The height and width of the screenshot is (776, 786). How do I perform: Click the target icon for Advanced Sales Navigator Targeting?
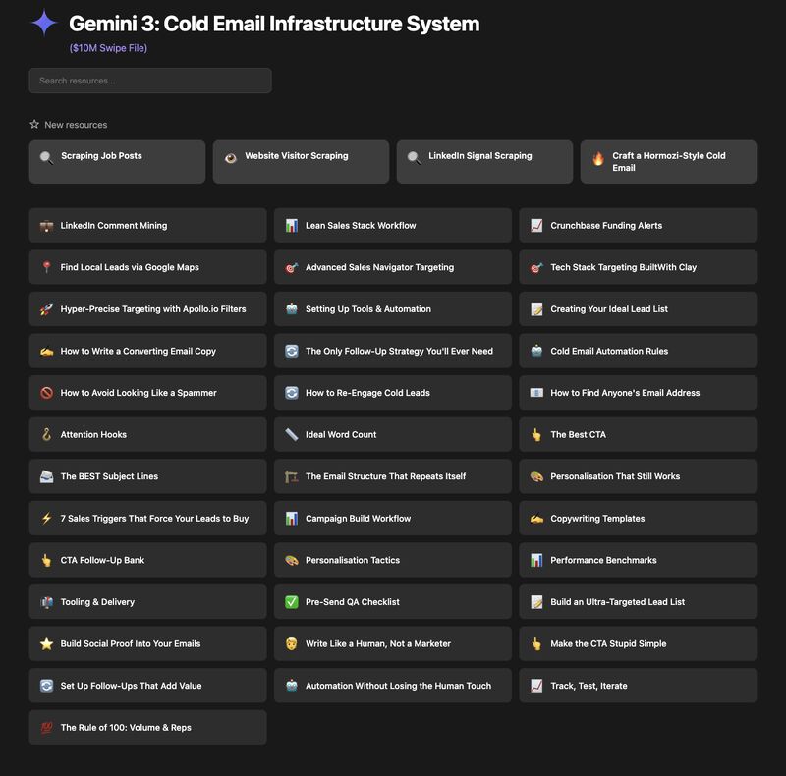click(x=292, y=268)
